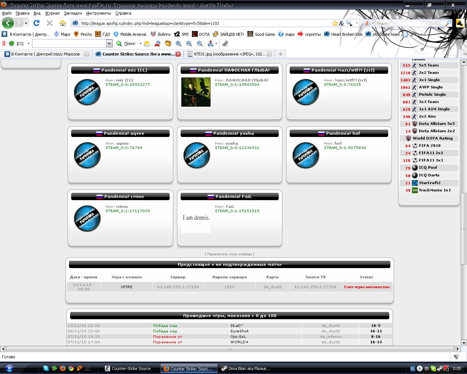
Task: Launch Skype from the taskbar quick launch
Action: 46,369
